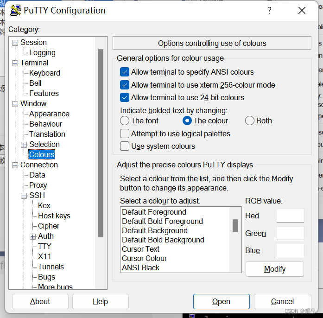Click the Green RGB value field

point(290,233)
